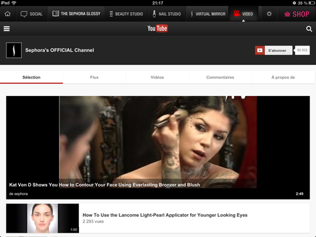The width and height of the screenshot is (316, 237).
Task: Switch to the Sélection tab
Action: coord(32,77)
